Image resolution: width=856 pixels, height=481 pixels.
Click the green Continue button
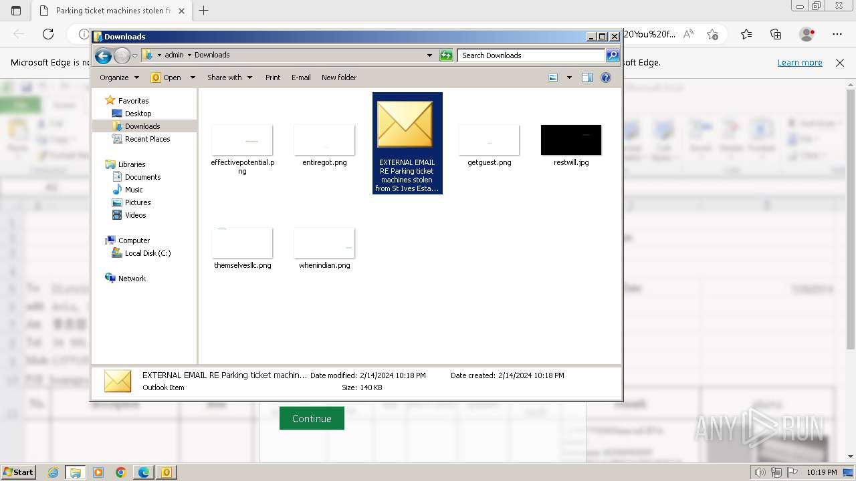coord(312,418)
